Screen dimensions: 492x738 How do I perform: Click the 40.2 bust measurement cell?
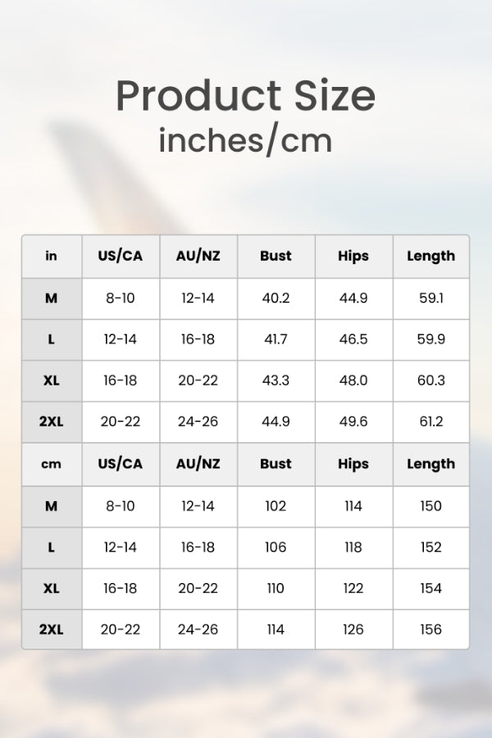tap(276, 298)
